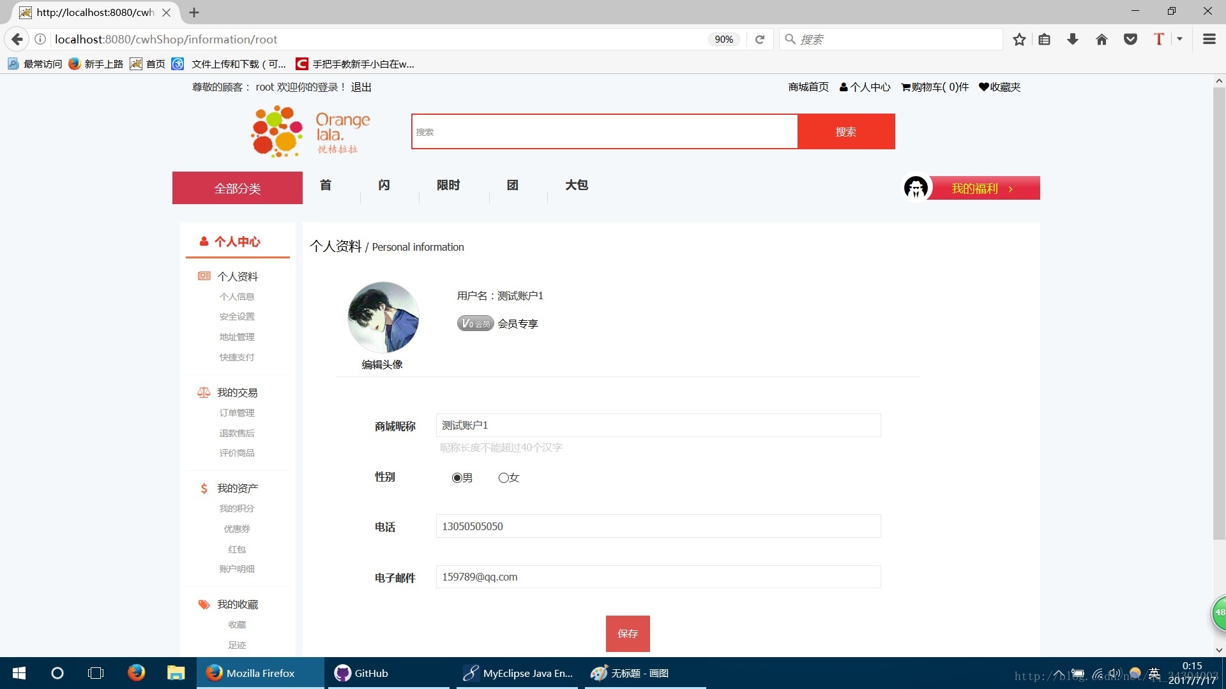Open 订单管理 in the sidebar
This screenshot has height=689, width=1226.
pyautogui.click(x=237, y=413)
